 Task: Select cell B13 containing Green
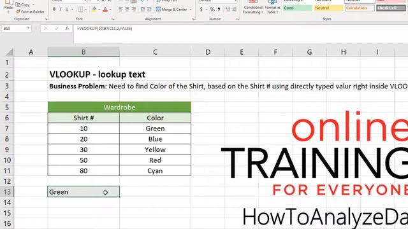click(x=84, y=192)
